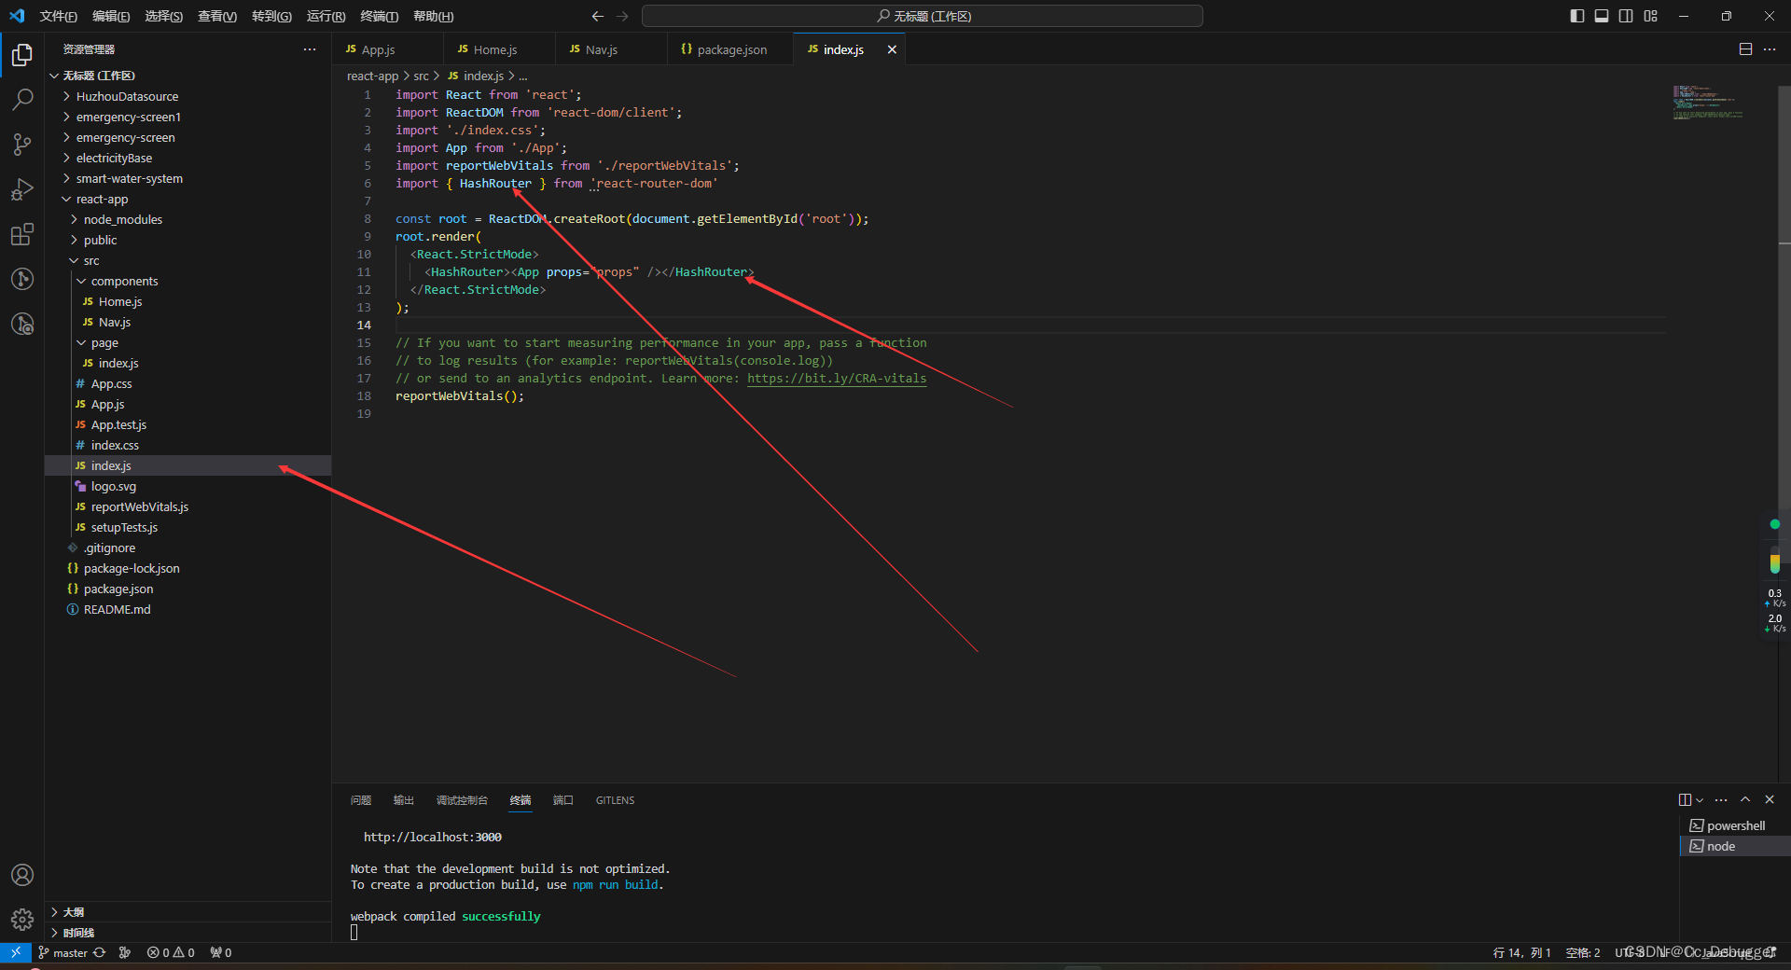Toggle bottom panel layout icon
The image size is (1791, 970).
coord(1602,16)
